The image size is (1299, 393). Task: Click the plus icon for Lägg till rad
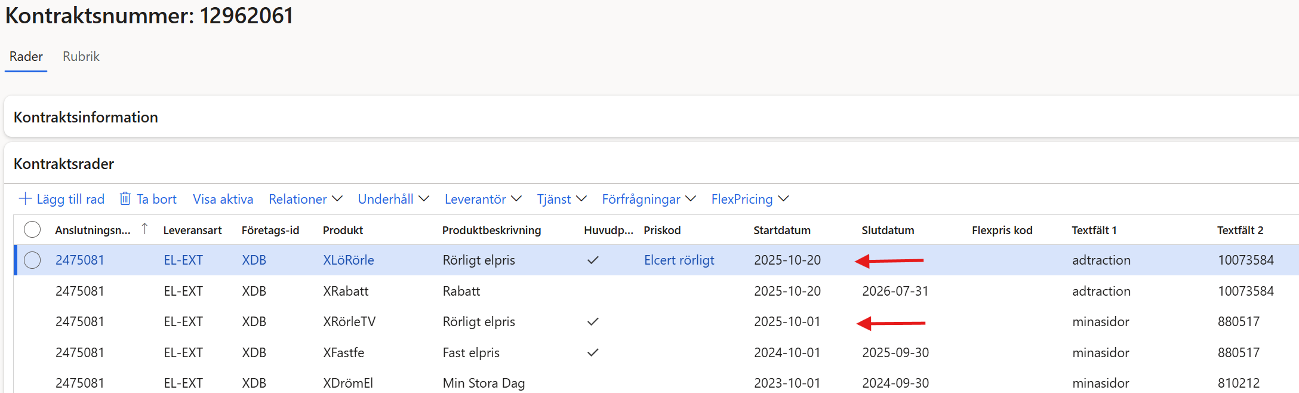click(x=25, y=199)
